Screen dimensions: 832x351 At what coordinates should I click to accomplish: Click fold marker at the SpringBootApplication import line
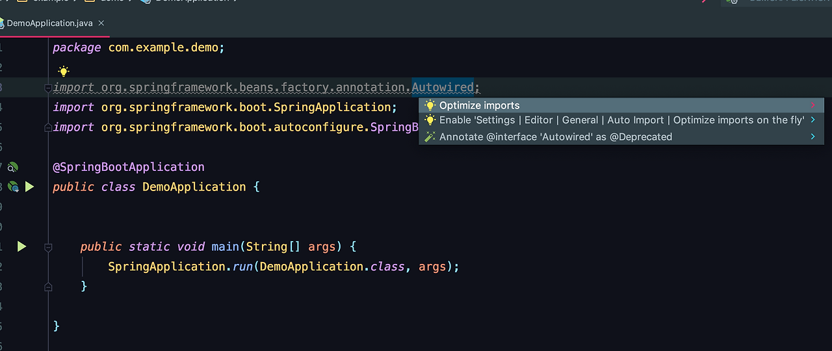click(48, 128)
